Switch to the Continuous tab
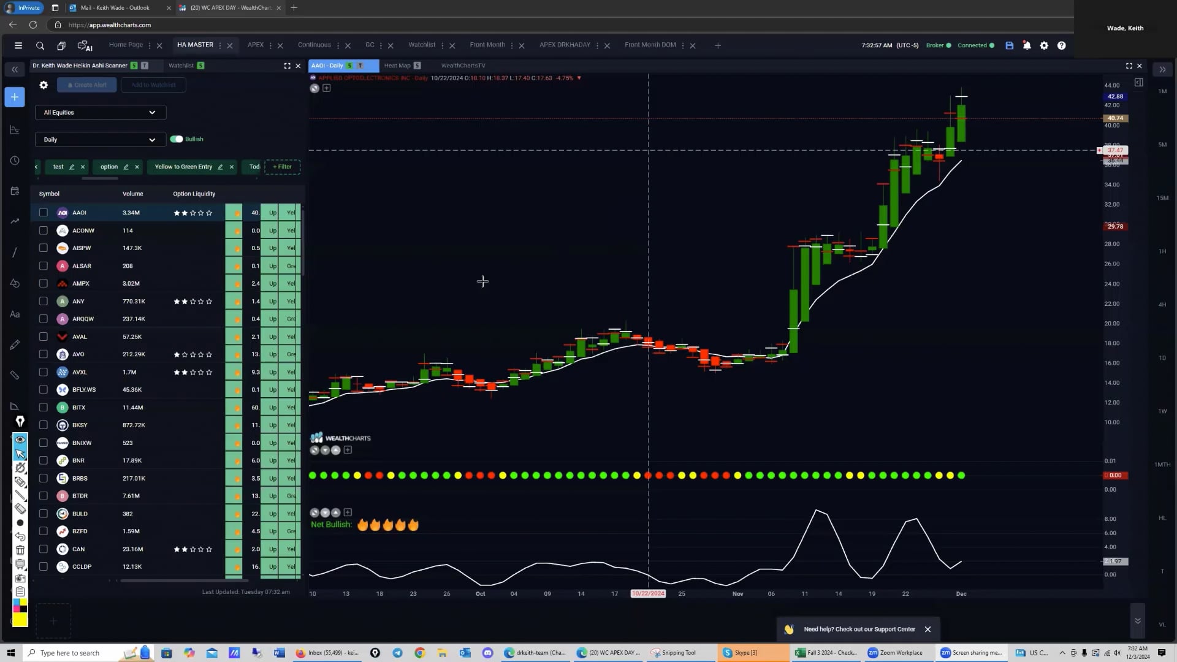The height and width of the screenshot is (662, 1177). point(314,45)
